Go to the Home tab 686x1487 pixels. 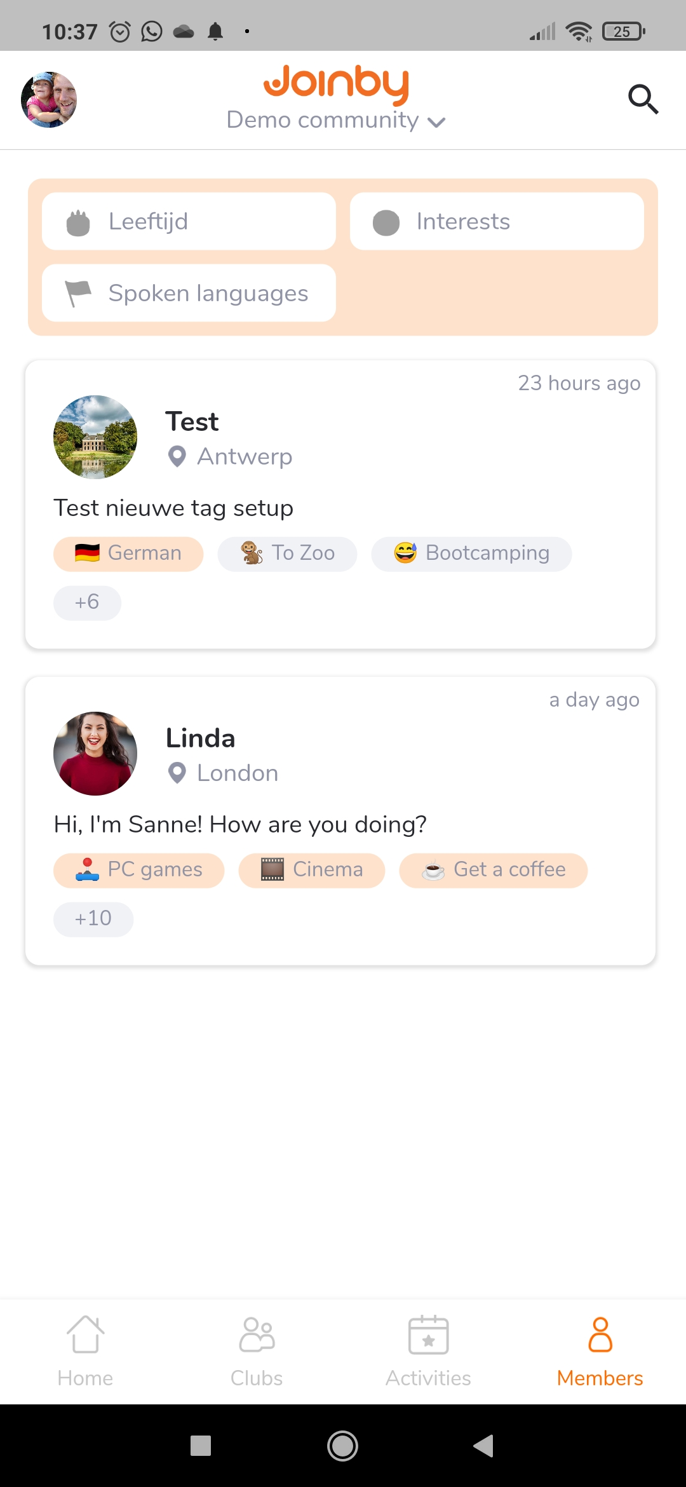[x=85, y=1351]
